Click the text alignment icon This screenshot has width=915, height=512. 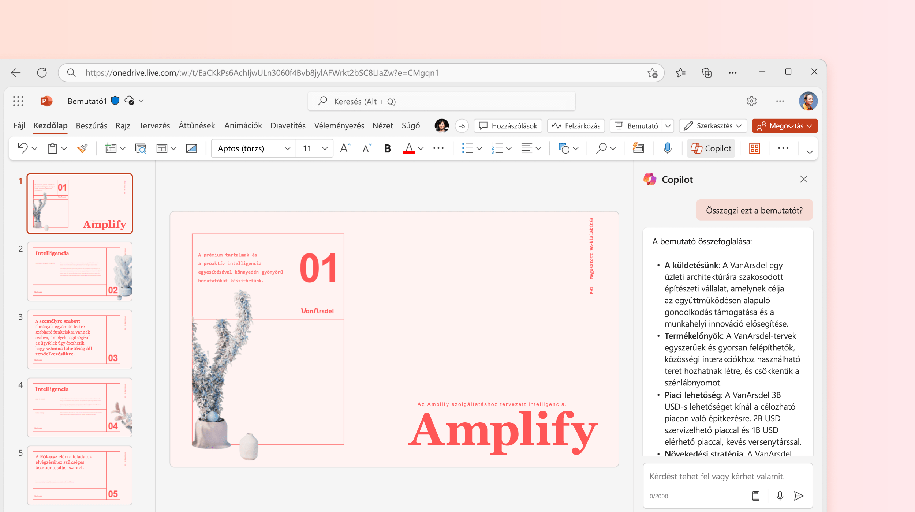527,148
